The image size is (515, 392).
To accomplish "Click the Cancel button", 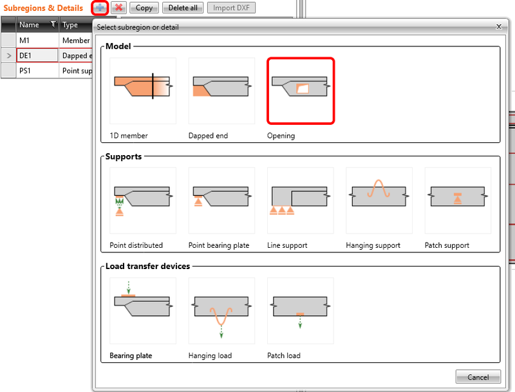I will coord(478,377).
